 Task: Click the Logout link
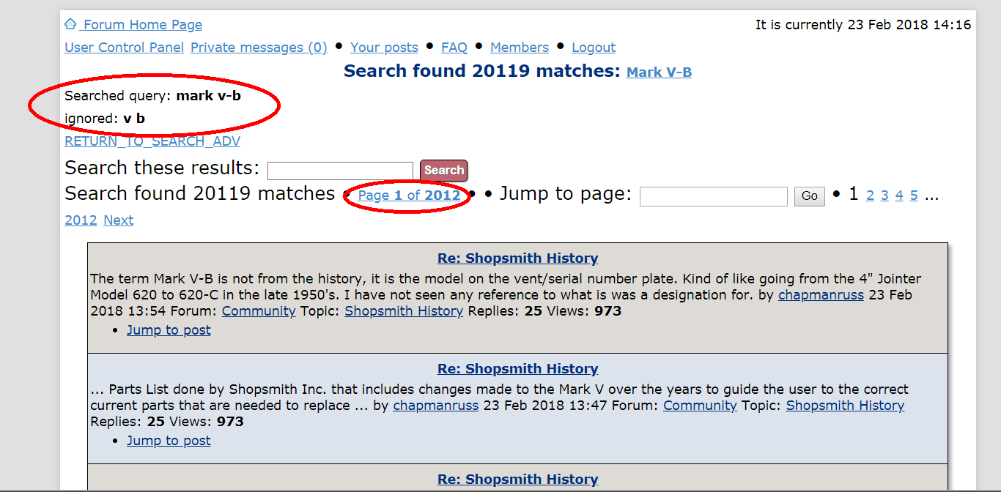(594, 48)
